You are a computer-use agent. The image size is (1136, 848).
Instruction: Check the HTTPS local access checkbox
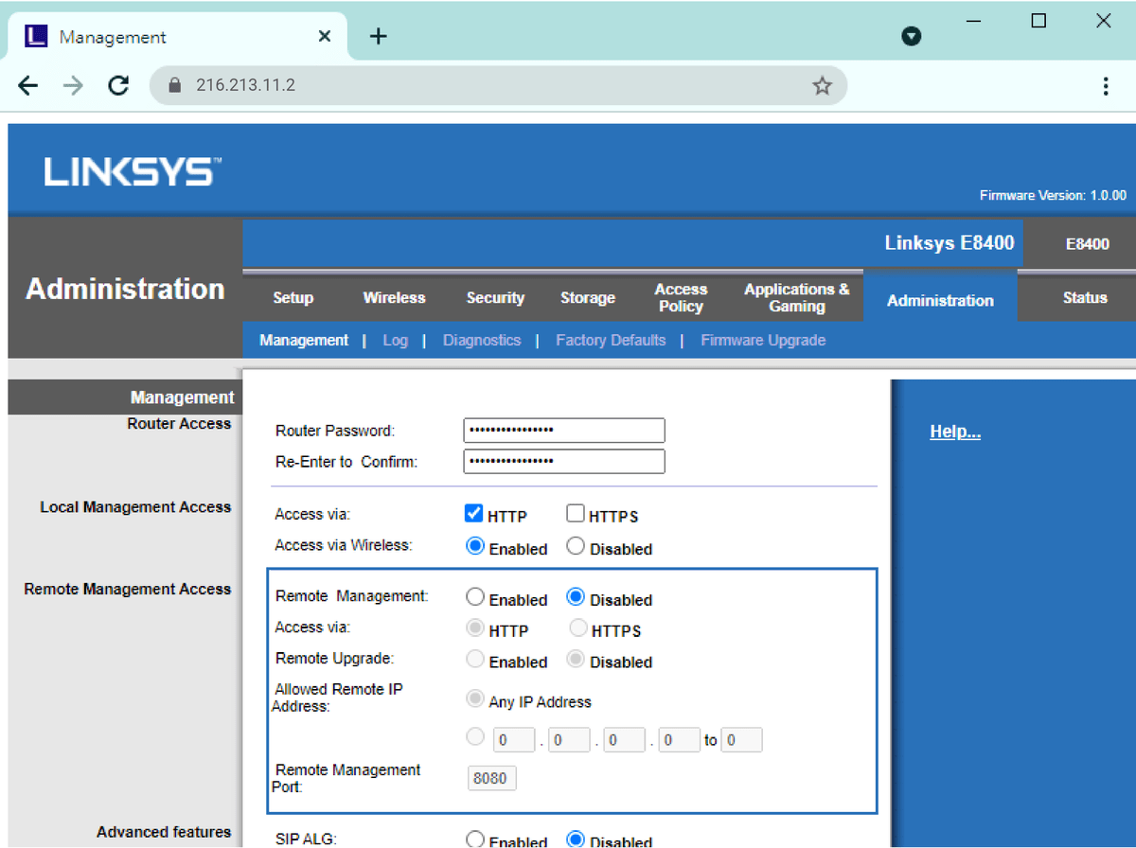pyautogui.click(x=576, y=514)
